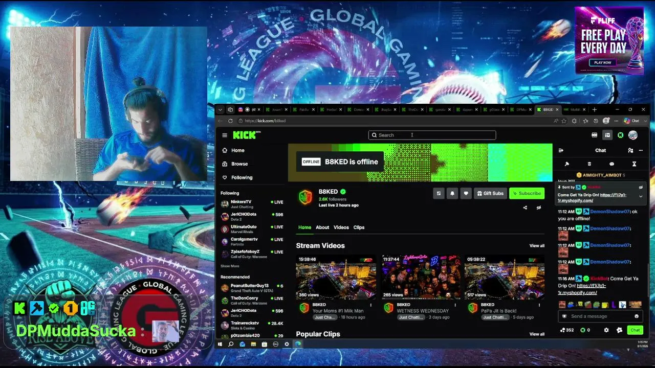
Task: Toggle follow heart for B8KED
Action: point(466,193)
